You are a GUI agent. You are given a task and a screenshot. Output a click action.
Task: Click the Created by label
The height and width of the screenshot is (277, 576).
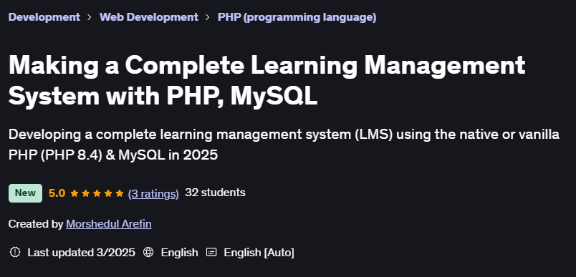coord(36,224)
